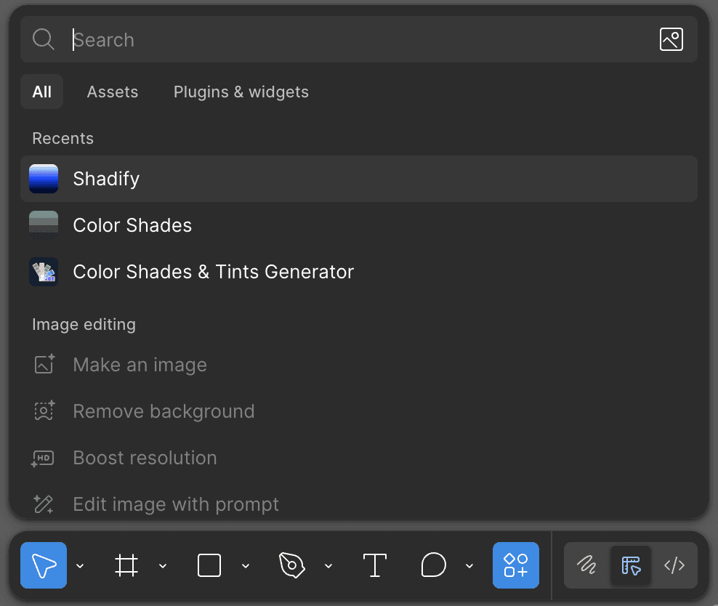Choose Edit image with prompt
This screenshot has width=718, height=606.
pos(359,504)
